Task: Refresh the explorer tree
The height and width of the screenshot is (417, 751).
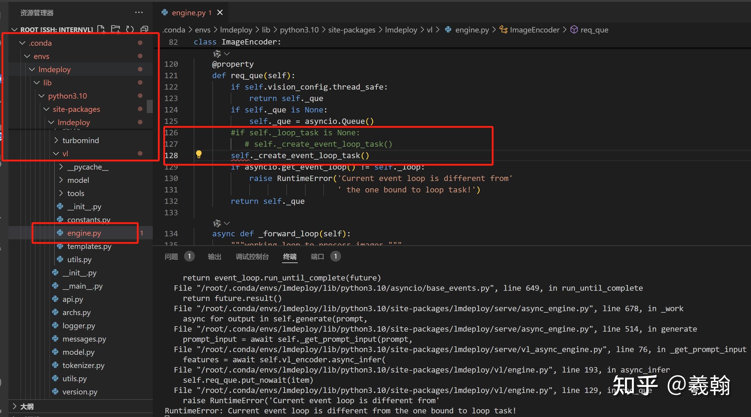Action: 130,29
